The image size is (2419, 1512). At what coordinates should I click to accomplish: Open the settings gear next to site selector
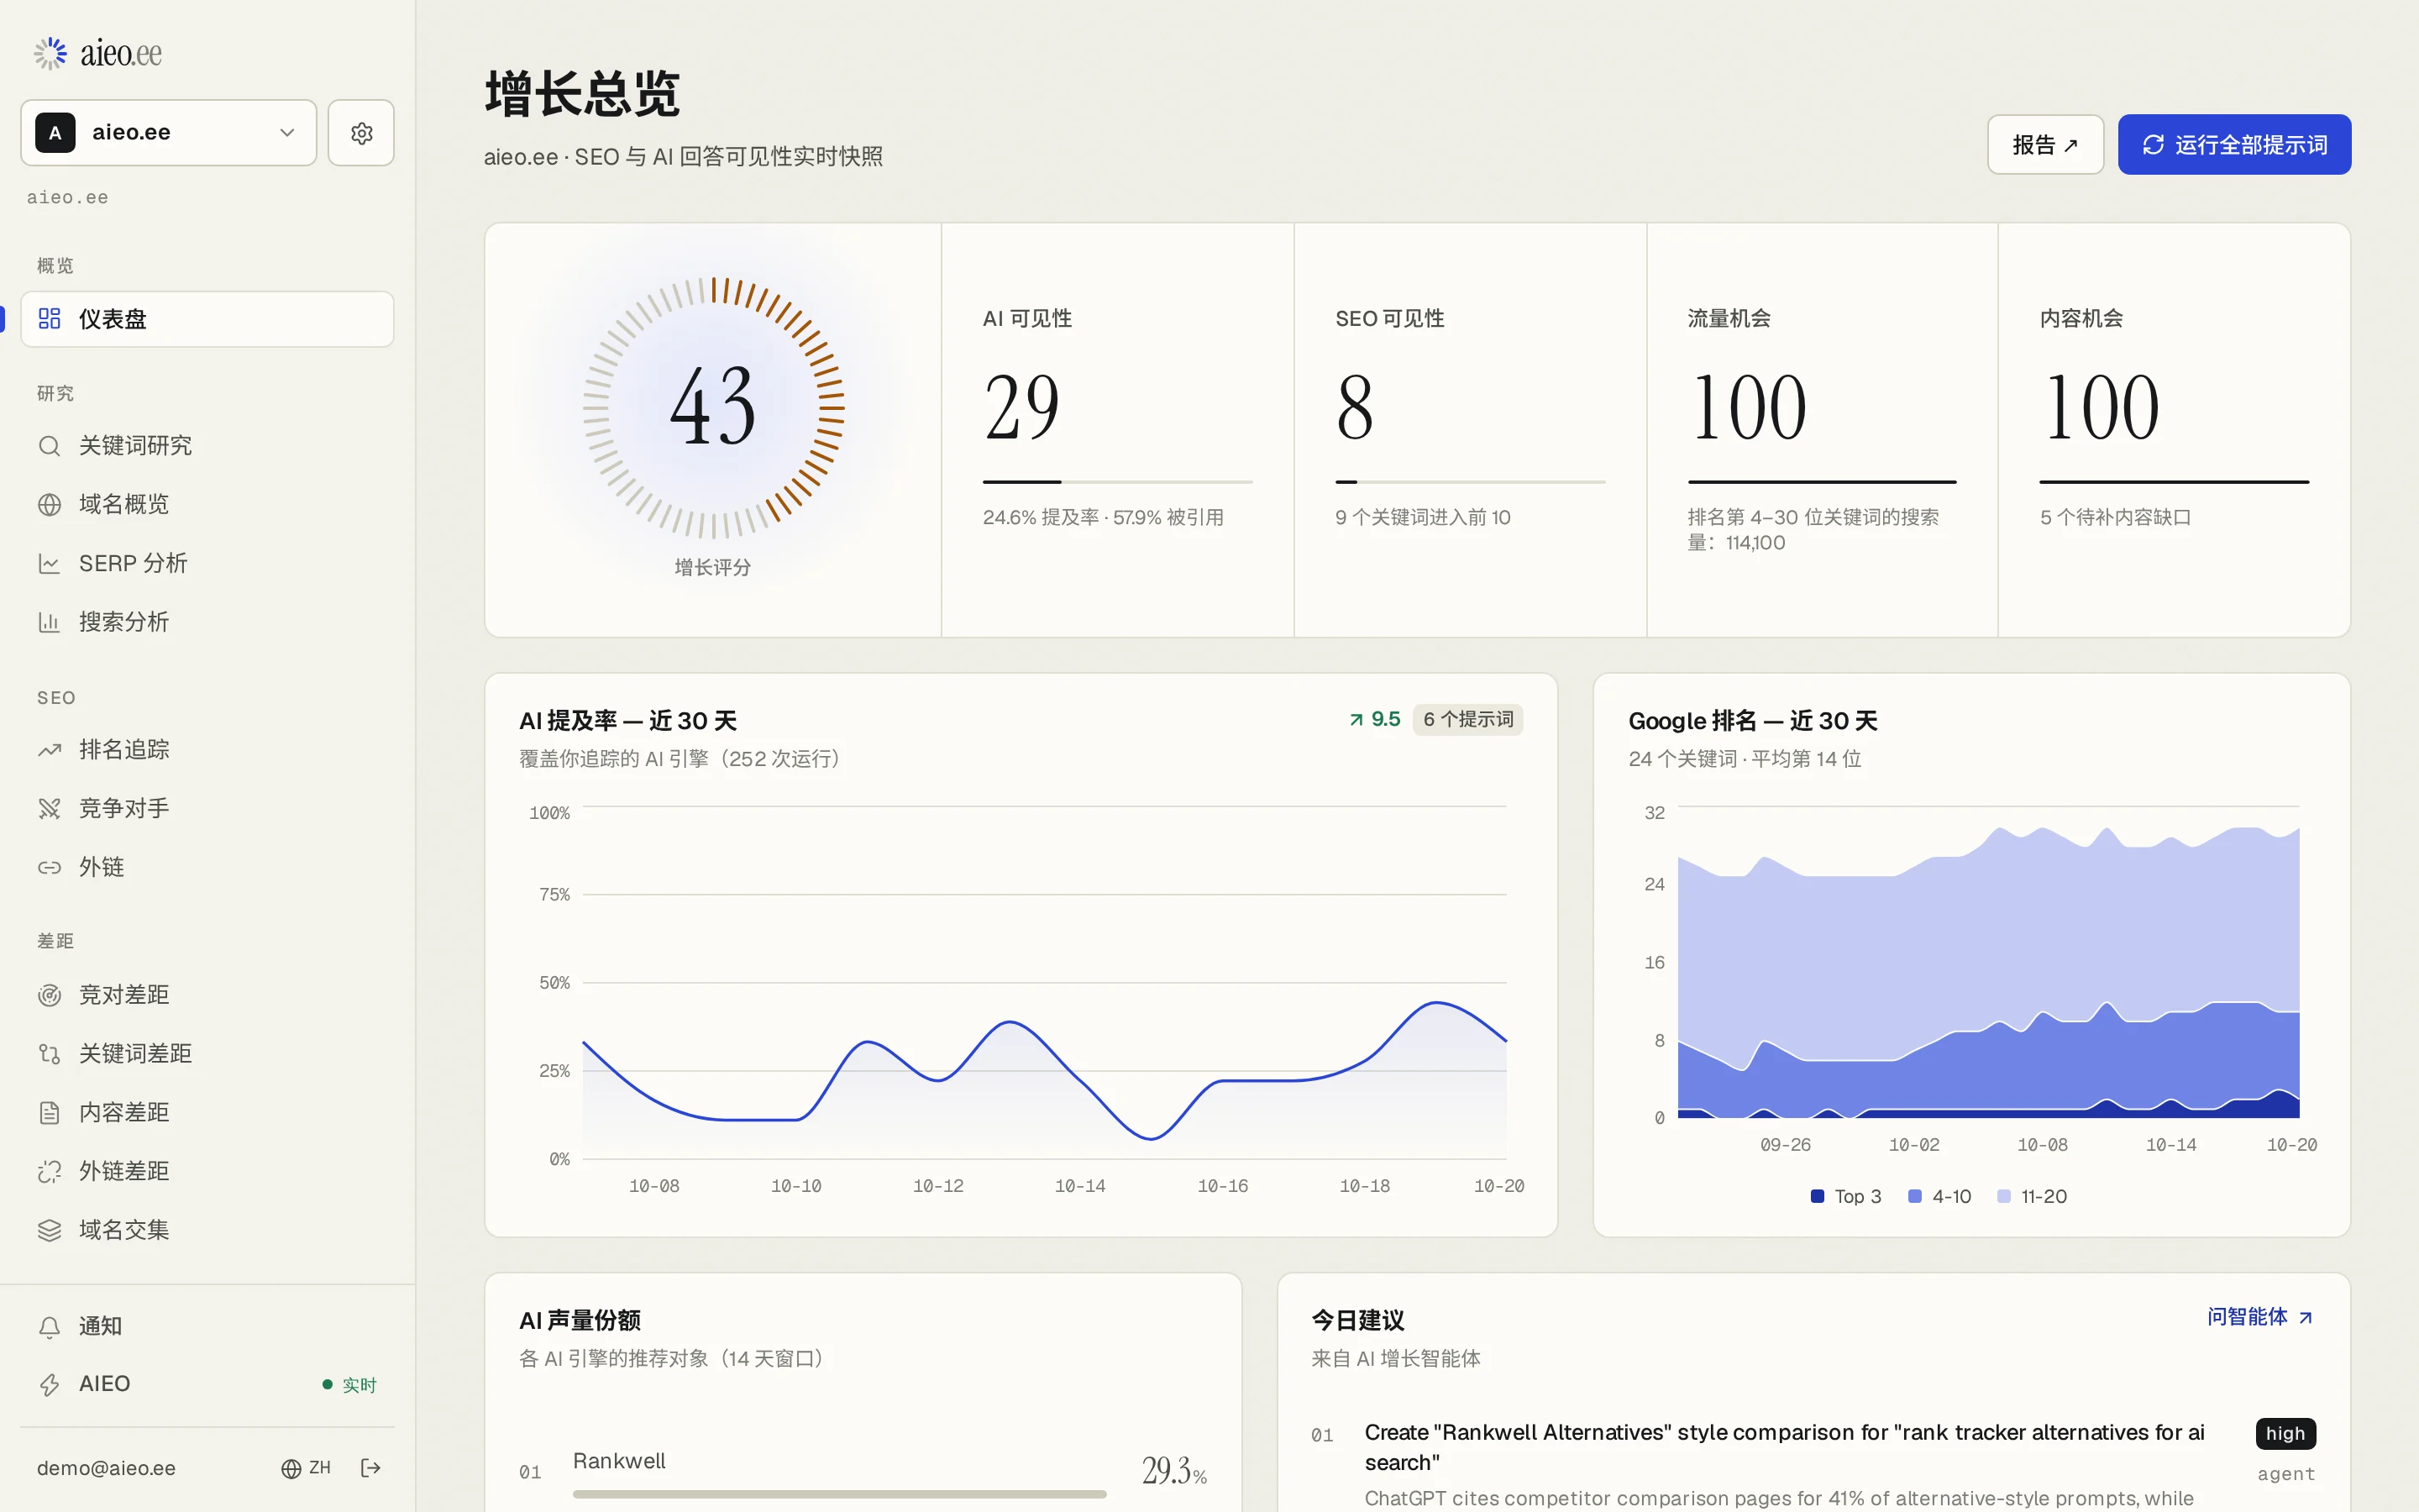click(361, 133)
